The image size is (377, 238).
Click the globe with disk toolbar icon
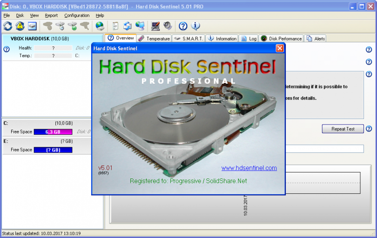[x=100, y=26]
